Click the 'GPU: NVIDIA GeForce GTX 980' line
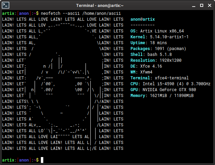 (163, 90)
